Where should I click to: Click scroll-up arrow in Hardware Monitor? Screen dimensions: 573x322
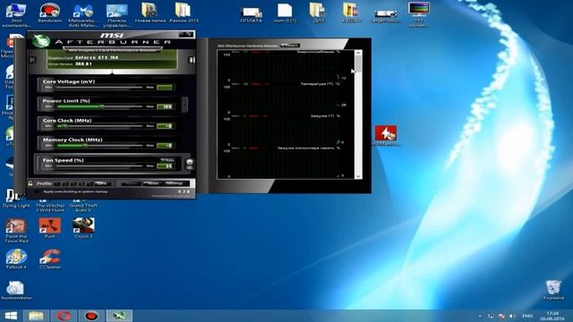[x=358, y=54]
